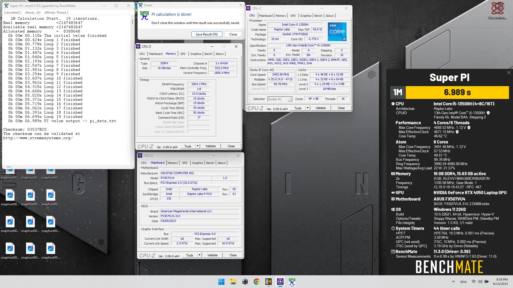Select the Graphics tab in CPU-Z Memory window
Viewport: 513px width, 288px height.
(x=196, y=54)
